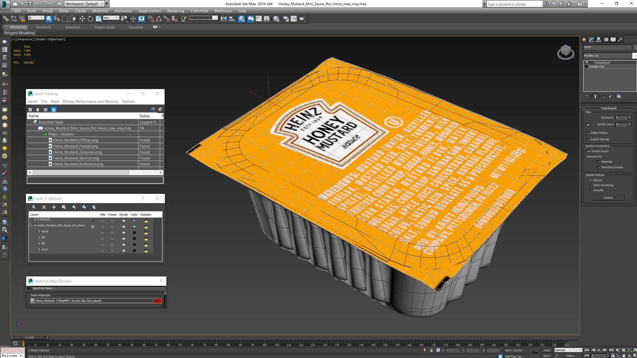
Task: Collapse TurboSmooth rollout
Action: click(584, 109)
